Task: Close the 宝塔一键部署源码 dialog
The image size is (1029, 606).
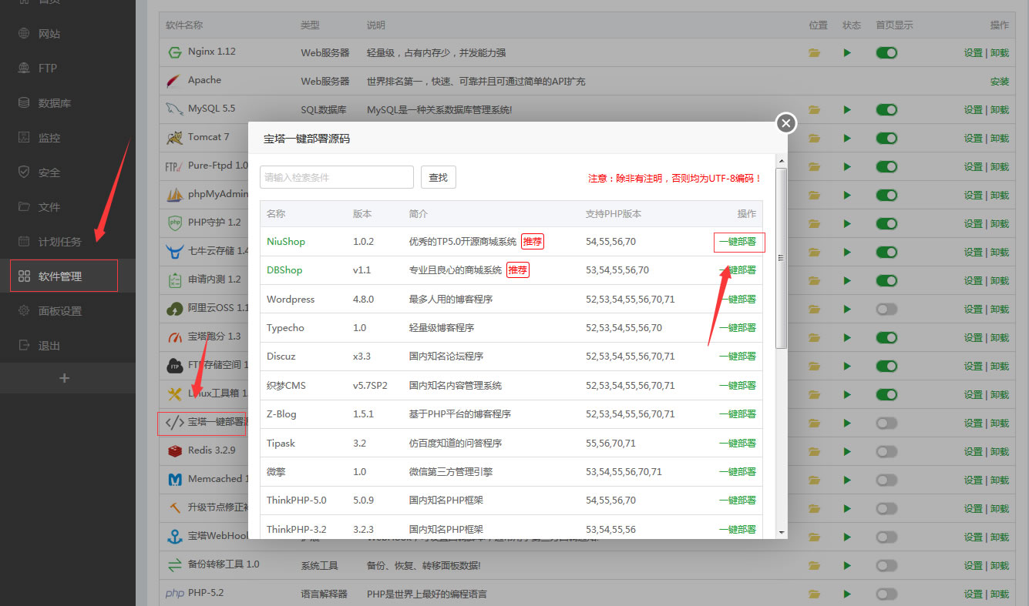Action: tap(785, 123)
